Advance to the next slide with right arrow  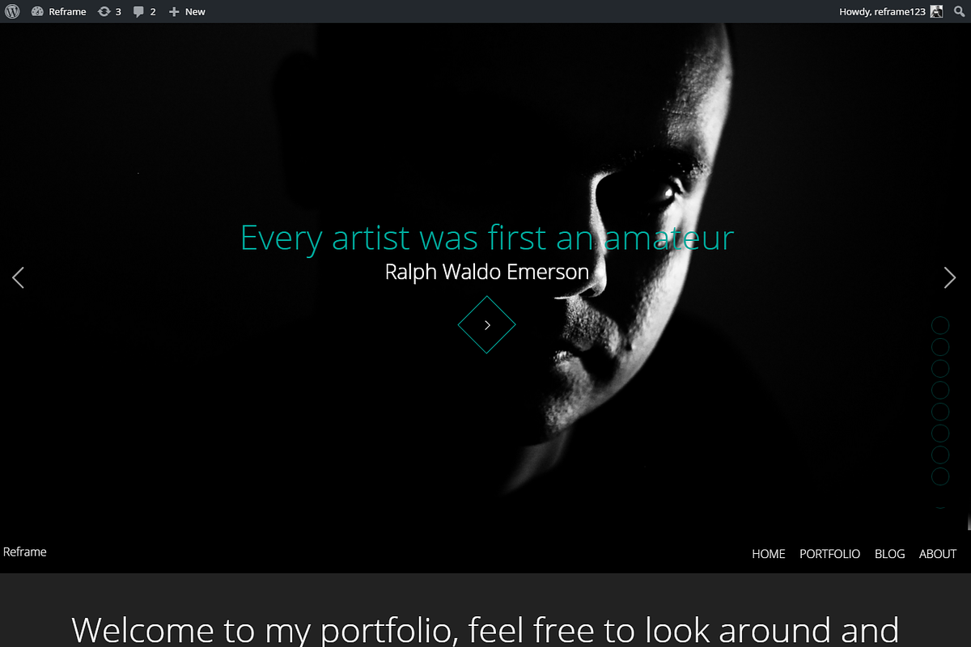[x=950, y=277]
